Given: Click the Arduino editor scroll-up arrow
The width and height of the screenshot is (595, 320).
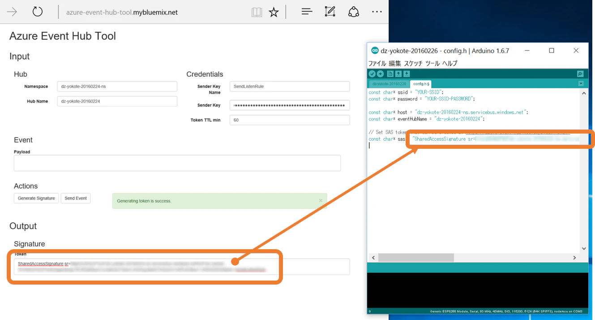Looking at the screenshot, I should [584, 93].
